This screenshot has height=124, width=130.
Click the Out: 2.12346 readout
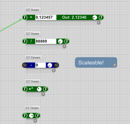[x=74, y=17]
